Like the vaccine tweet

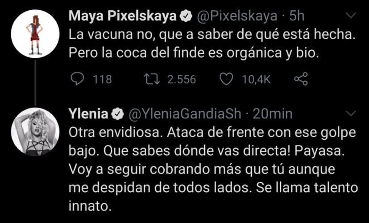[x=226, y=79]
